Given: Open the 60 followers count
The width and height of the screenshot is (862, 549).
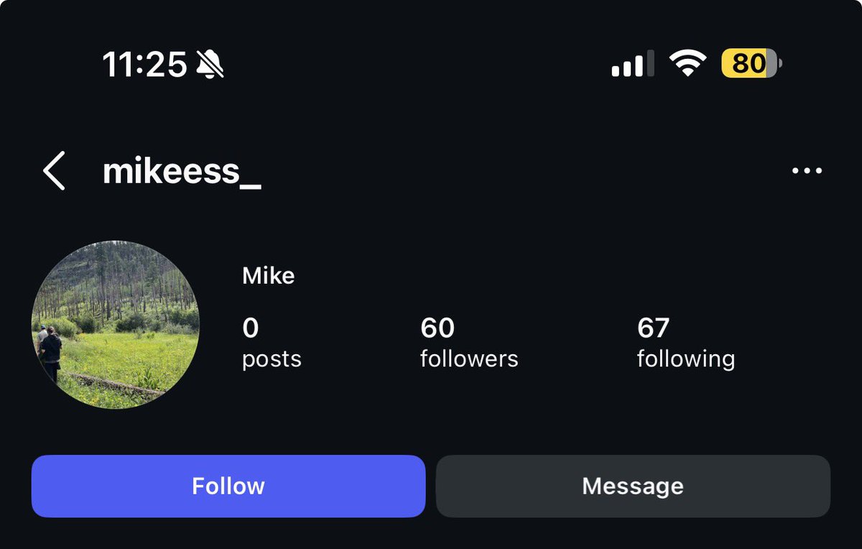Looking at the screenshot, I should tap(437, 328).
